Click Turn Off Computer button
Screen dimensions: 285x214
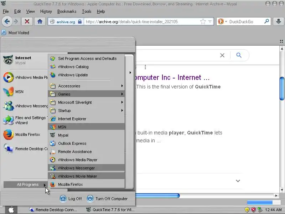pos(107,199)
